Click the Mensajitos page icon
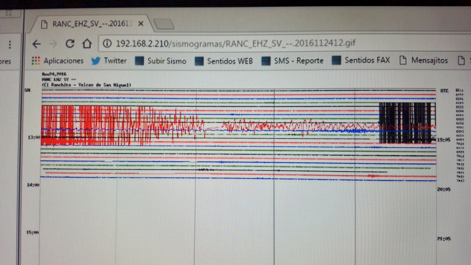Viewport: 471px width, 265px height. (x=402, y=60)
